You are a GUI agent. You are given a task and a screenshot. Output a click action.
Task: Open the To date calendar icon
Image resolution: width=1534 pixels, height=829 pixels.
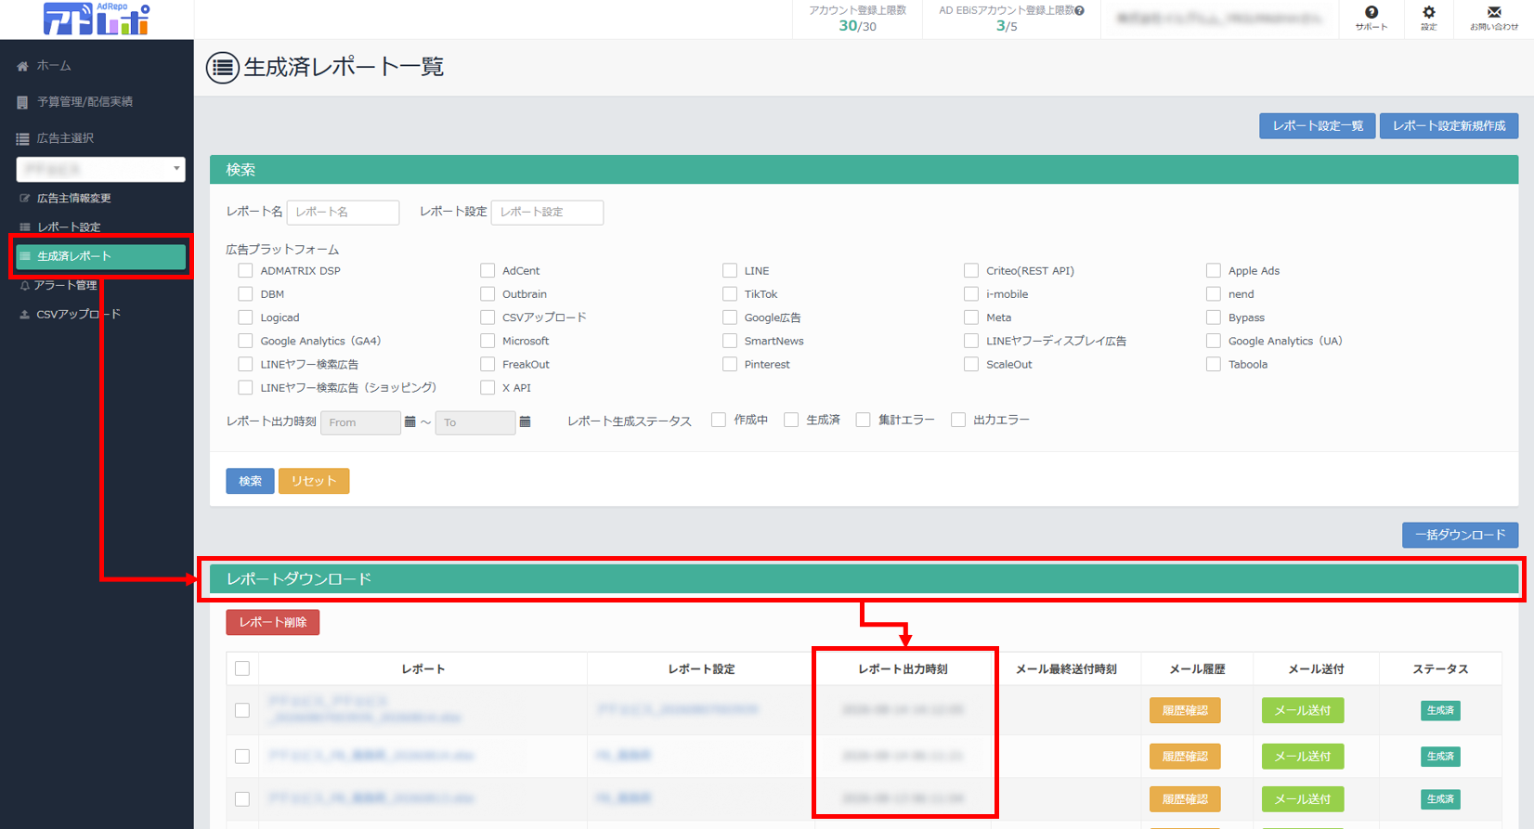click(x=525, y=422)
